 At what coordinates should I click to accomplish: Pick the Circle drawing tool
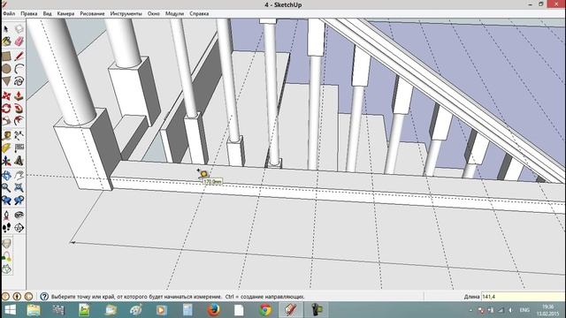pos(6,69)
